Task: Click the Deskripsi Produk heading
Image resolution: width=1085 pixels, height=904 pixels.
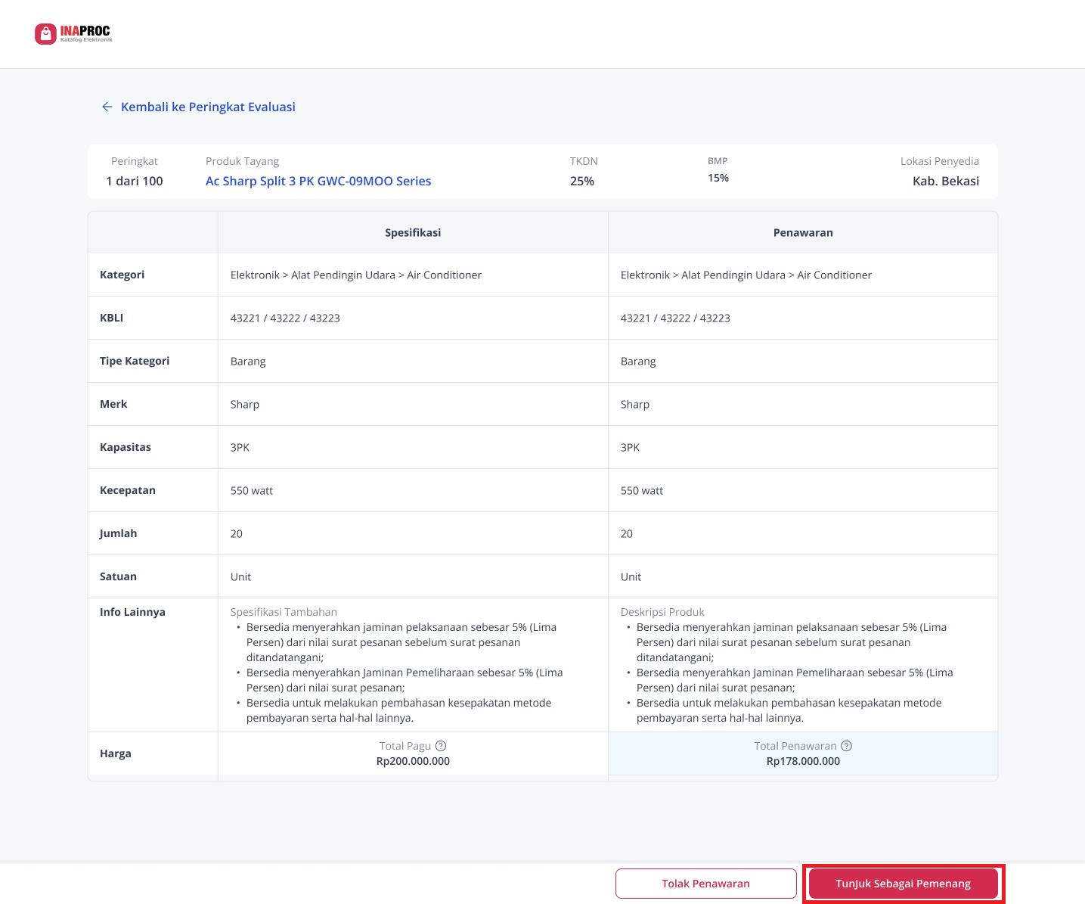Action: (x=662, y=612)
